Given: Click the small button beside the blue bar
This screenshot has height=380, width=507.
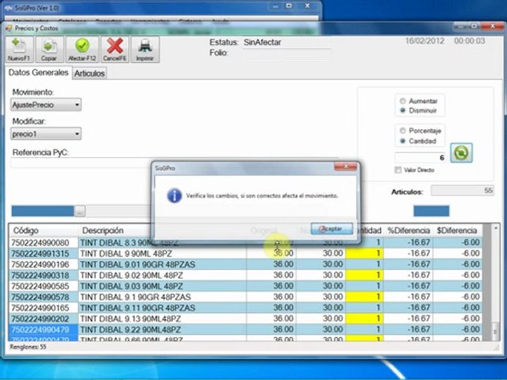Looking at the screenshot, I should coord(80,211).
